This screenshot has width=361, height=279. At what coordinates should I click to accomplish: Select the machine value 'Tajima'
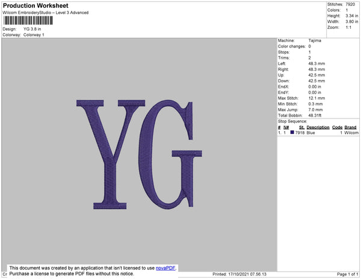[315, 40]
